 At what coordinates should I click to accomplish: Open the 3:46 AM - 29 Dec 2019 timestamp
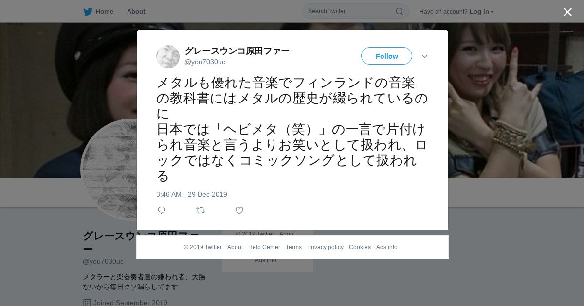(x=192, y=194)
